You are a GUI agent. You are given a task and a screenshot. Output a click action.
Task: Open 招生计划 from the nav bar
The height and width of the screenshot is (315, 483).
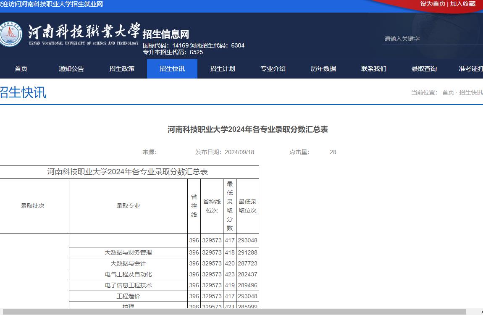click(x=223, y=69)
